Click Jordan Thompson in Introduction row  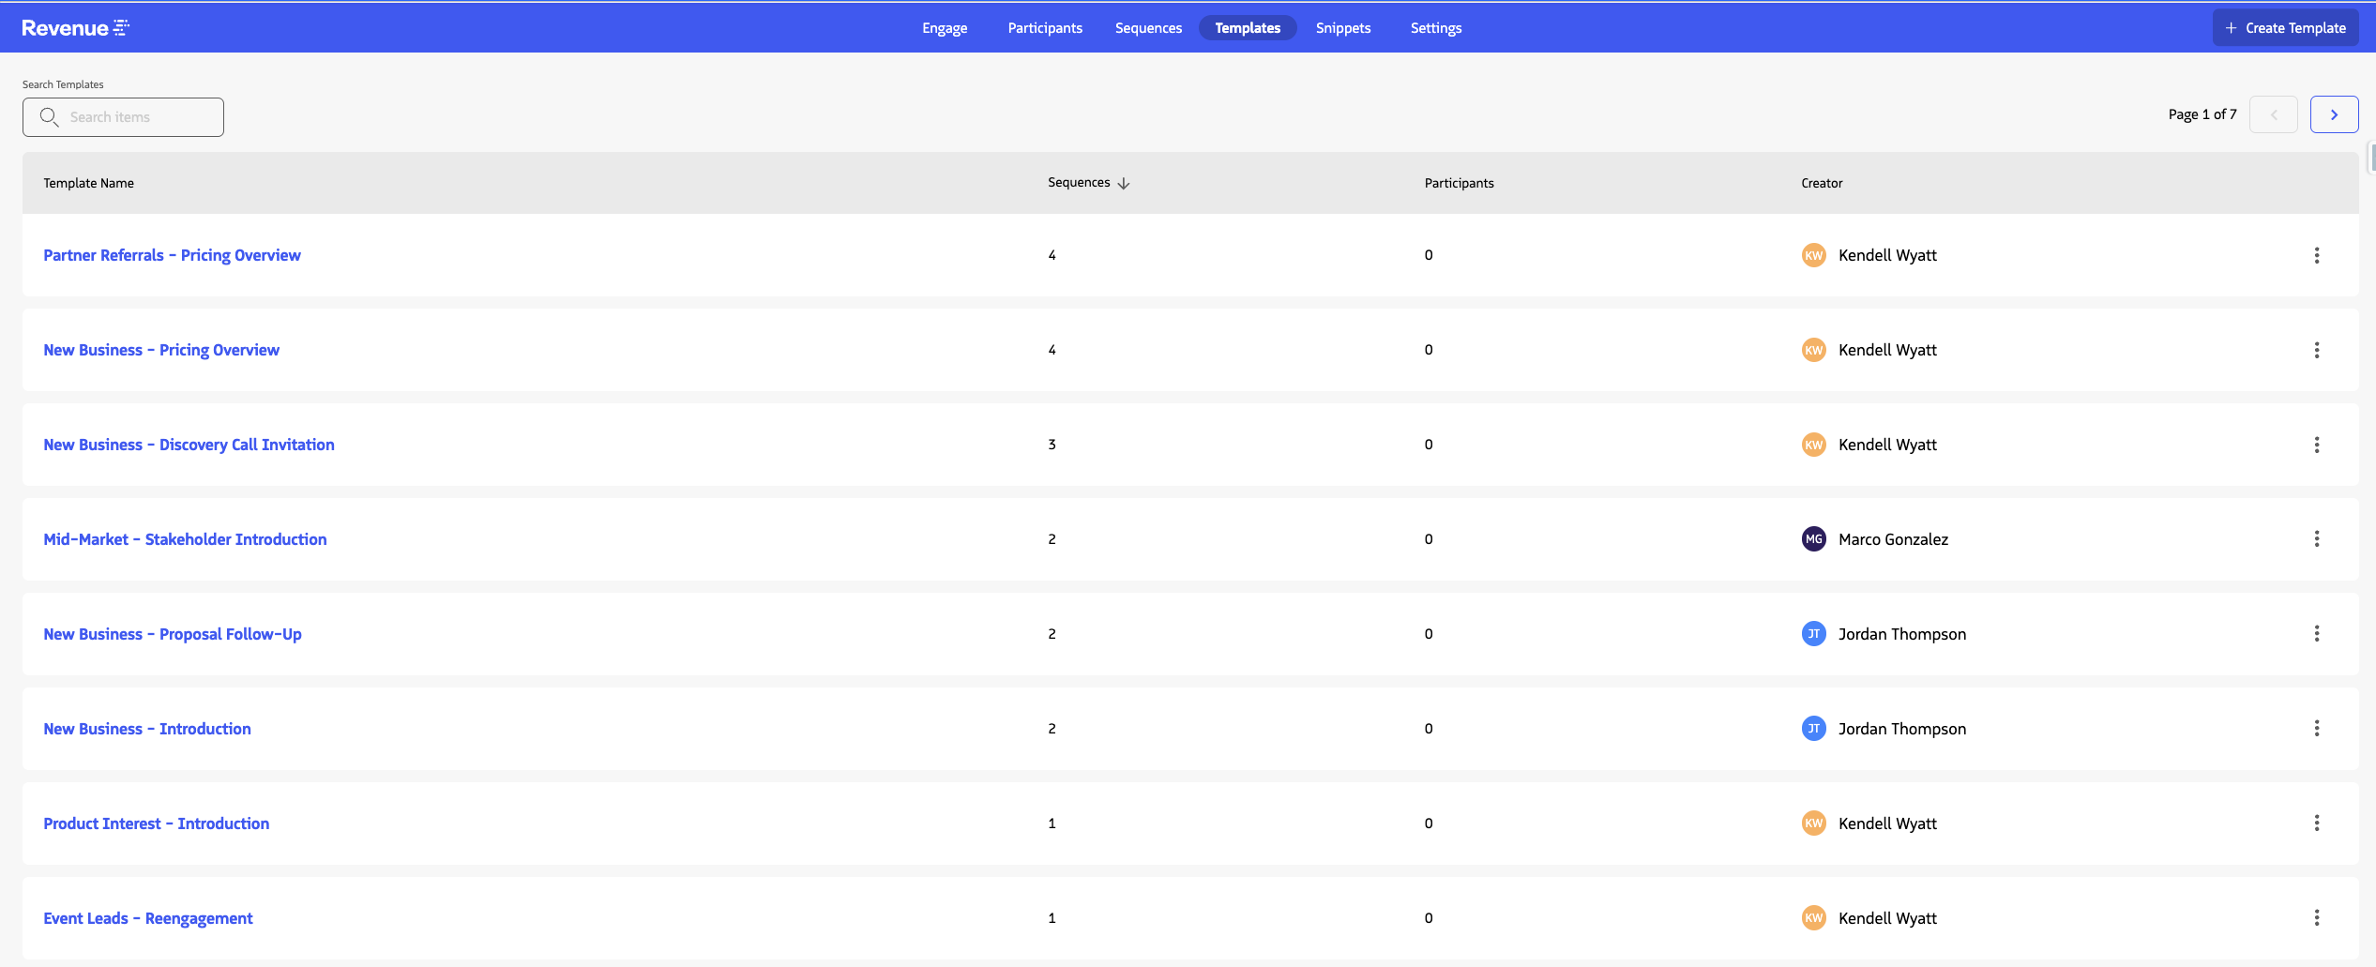click(x=1902, y=729)
